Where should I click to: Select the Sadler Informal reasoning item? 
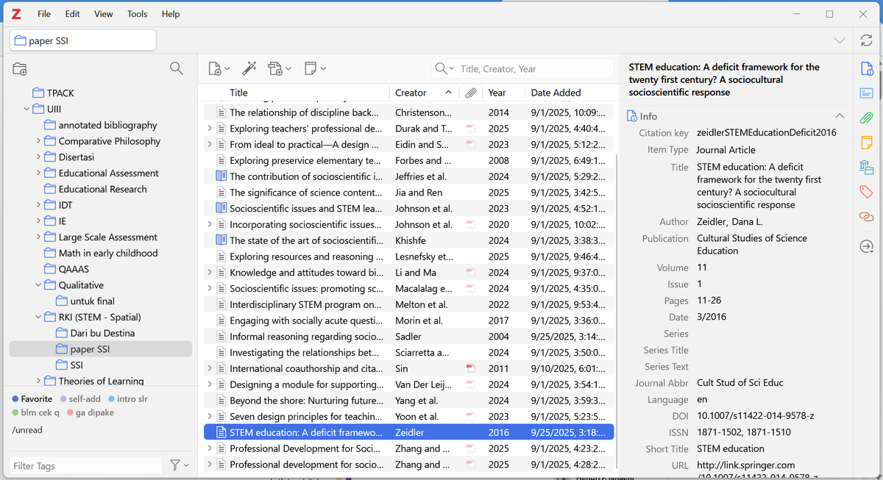click(x=408, y=337)
